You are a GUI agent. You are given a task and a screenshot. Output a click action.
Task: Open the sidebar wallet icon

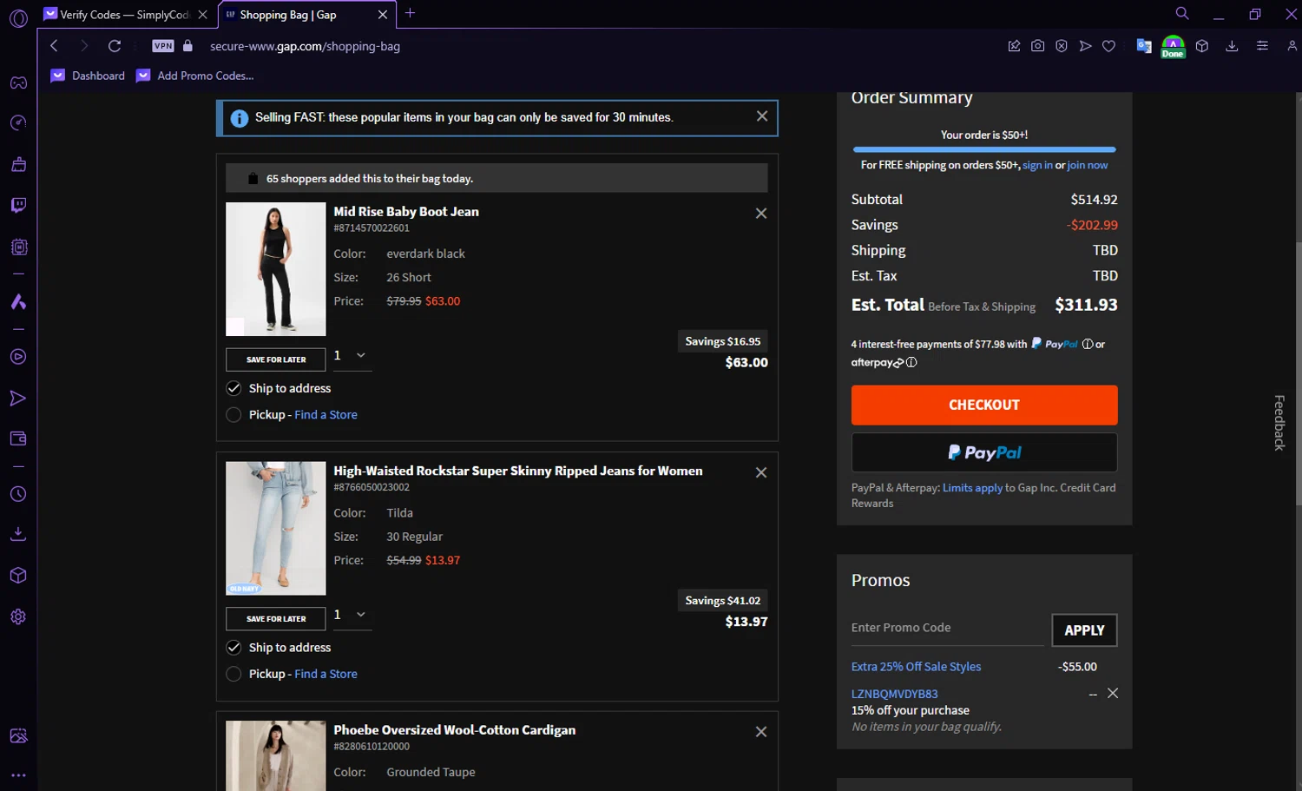coord(18,438)
